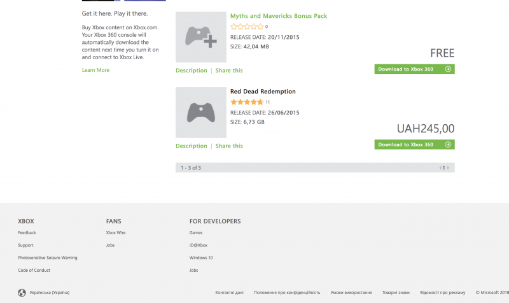The width and height of the screenshot is (509, 303).
Task: Select page number 1 in pagination
Action: tap(443, 168)
